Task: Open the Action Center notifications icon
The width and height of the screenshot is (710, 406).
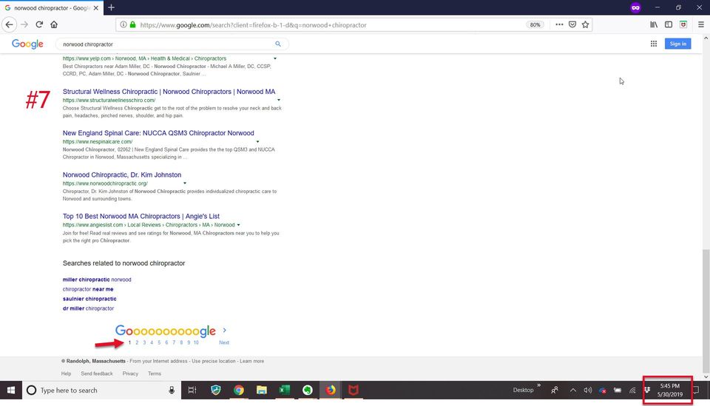Action: tap(697, 390)
